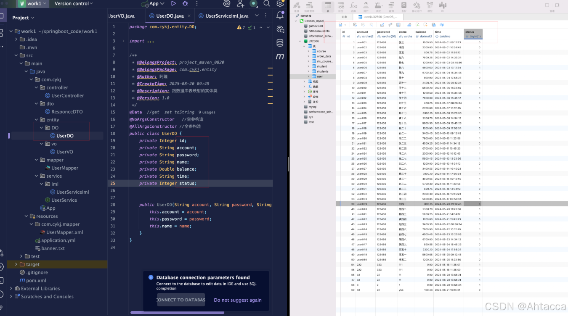Click the Debug bug icon in IntelliJ toolbar

pyautogui.click(x=185, y=3)
